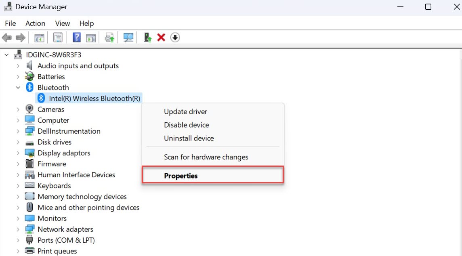Select the Memory technology devices label
The height and width of the screenshot is (256, 462).
(82, 197)
